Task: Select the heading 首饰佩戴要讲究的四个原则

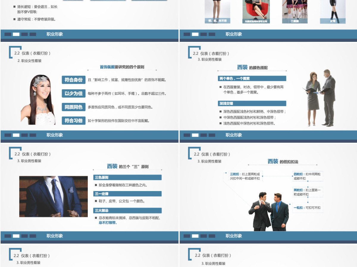Action: 122,67
